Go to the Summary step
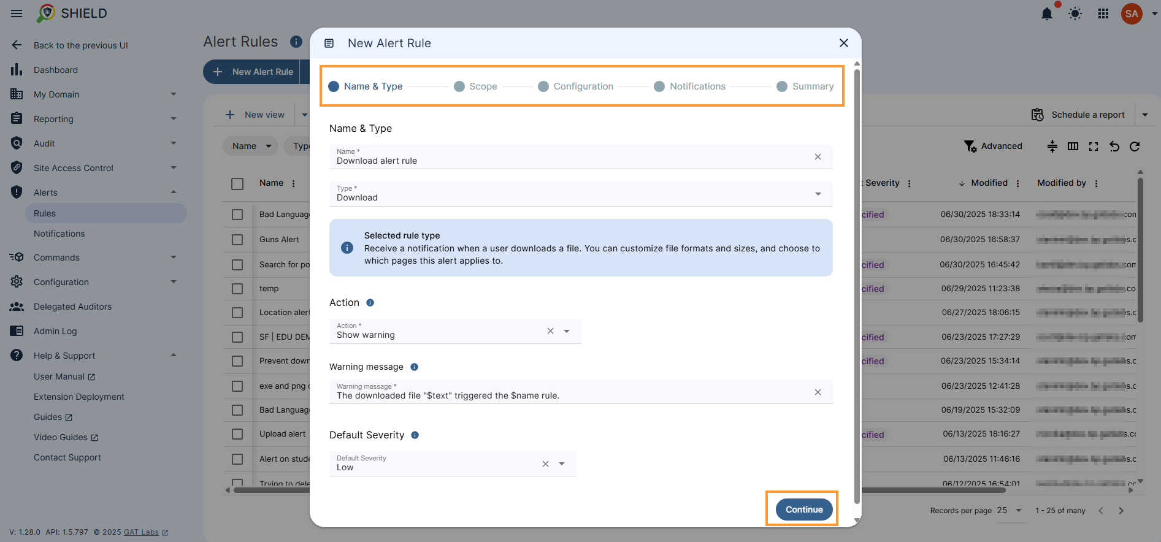 click(805, 86)
